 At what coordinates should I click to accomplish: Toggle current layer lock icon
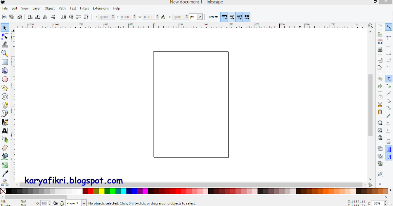coord(62,203)
